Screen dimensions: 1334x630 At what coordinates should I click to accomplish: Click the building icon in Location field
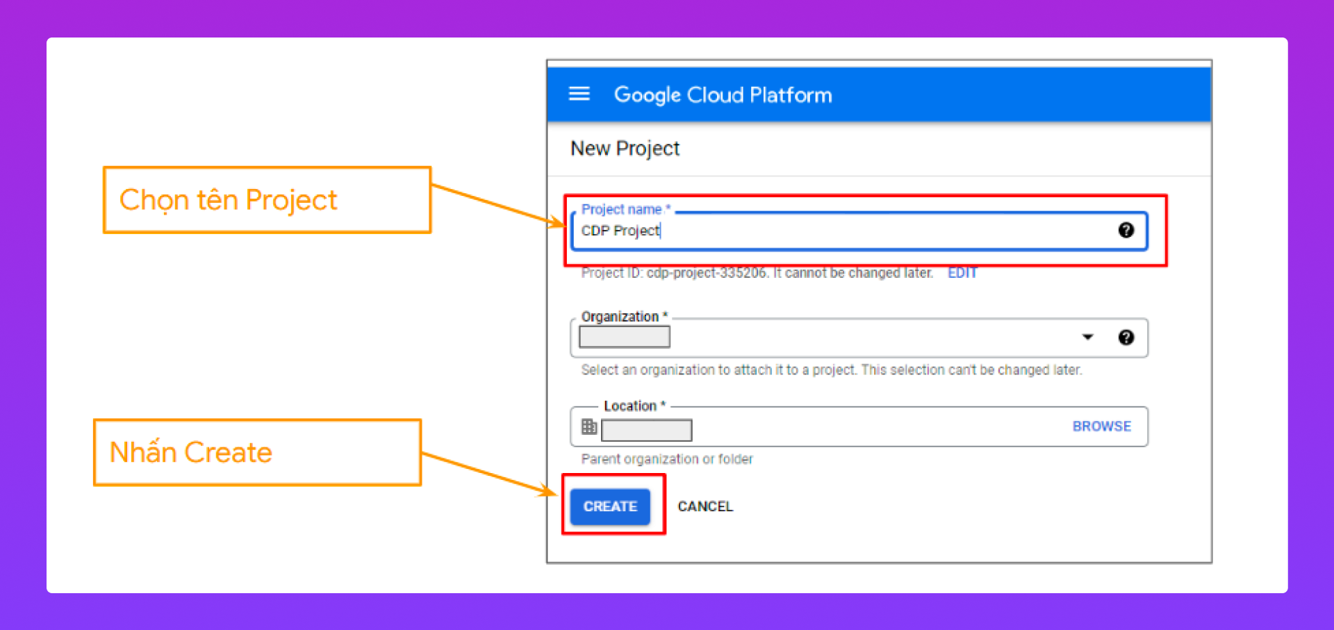(588, 426)
